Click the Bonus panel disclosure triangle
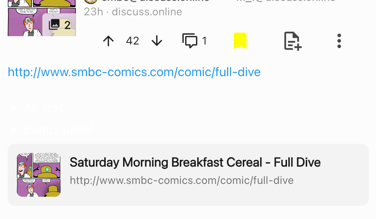The width and height of the screenshot is (376, 219). 14,130
